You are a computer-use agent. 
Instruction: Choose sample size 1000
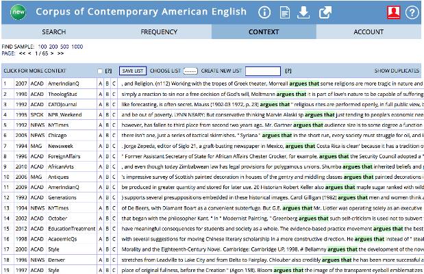pos(77,47)
